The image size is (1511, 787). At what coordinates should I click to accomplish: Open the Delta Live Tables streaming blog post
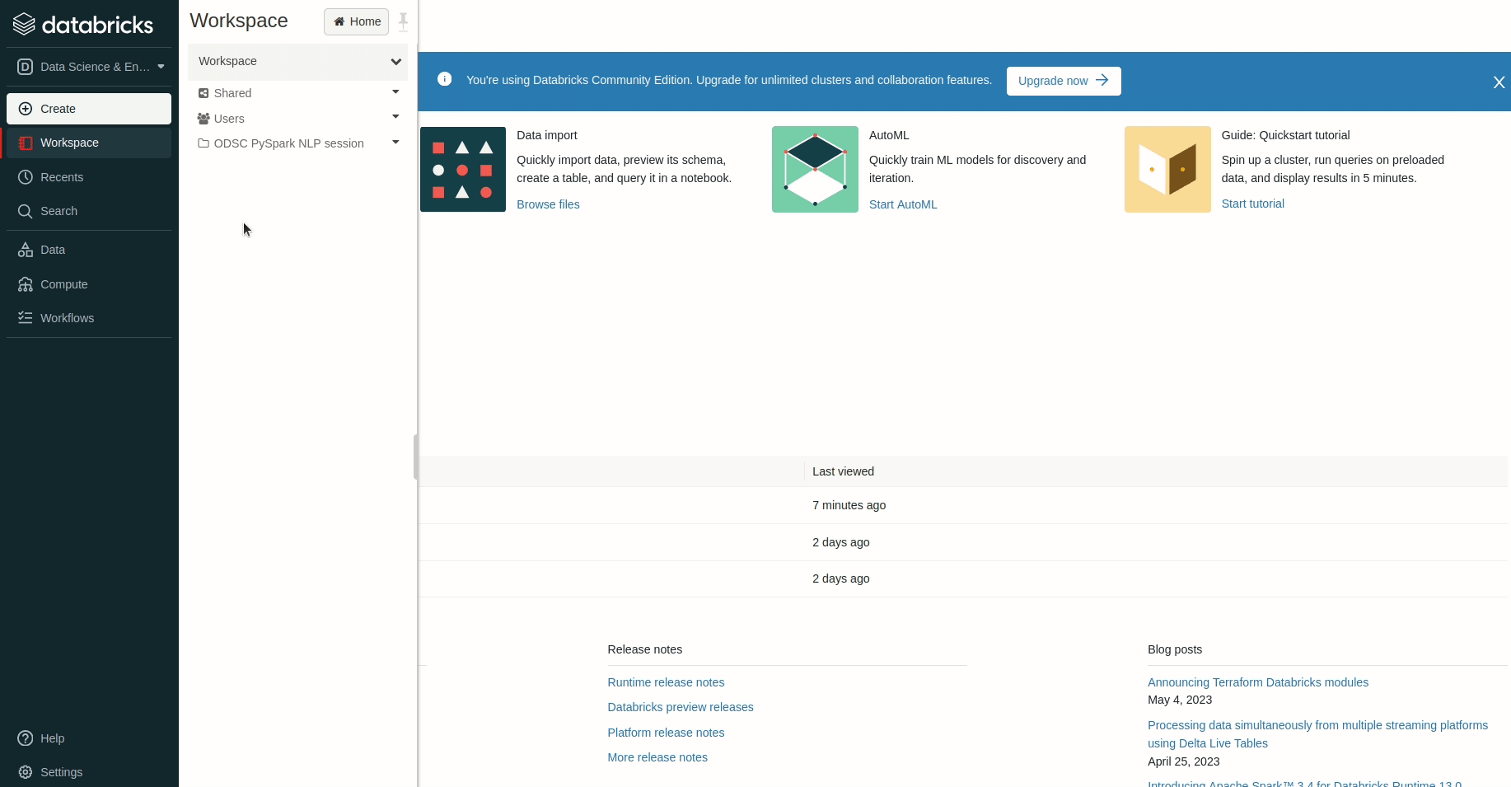pos(1317,734)
